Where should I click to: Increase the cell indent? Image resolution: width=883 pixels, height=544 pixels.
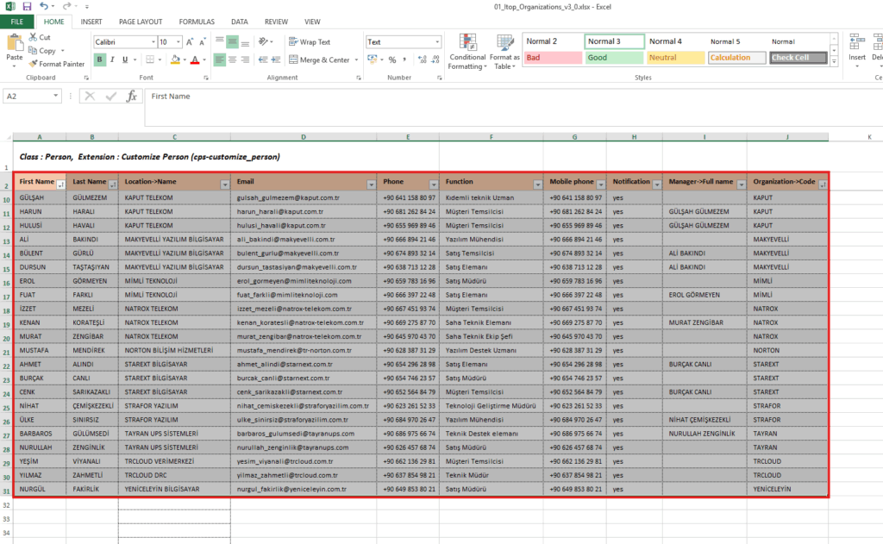click(x=276, y=59)
